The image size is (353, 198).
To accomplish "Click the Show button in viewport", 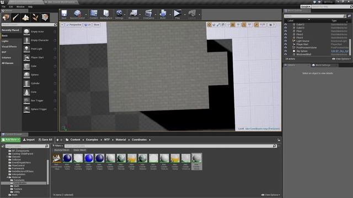I will tap(97, 25).
